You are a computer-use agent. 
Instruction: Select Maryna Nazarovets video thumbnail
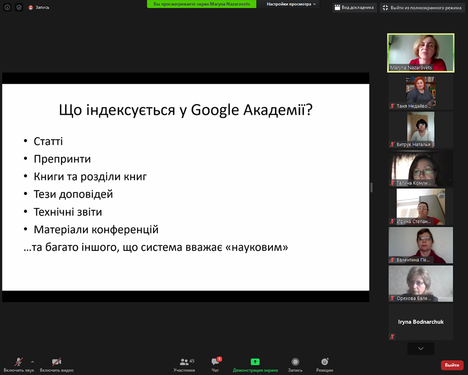tap(421, 53)
